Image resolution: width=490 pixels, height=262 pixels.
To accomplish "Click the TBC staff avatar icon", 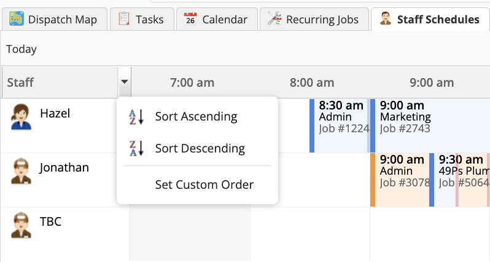I will click(21, 225).
